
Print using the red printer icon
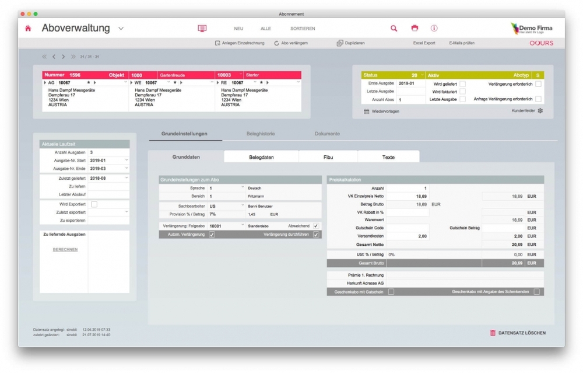415,28
